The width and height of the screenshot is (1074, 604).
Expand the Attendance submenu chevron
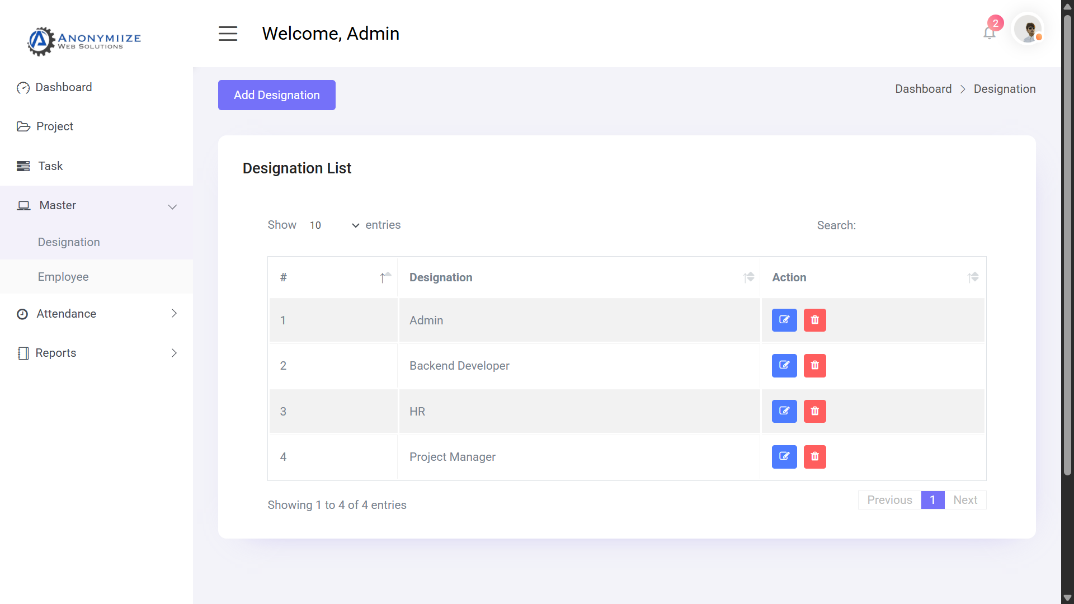(x=174, y=314)
